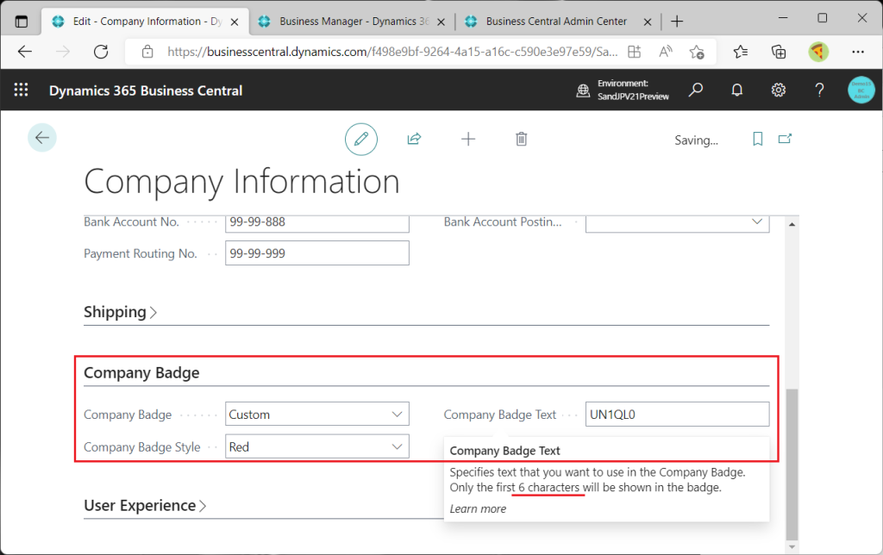The image size is (883, 555).
Task: Open page in new window icon
Action: coord(785,139)
